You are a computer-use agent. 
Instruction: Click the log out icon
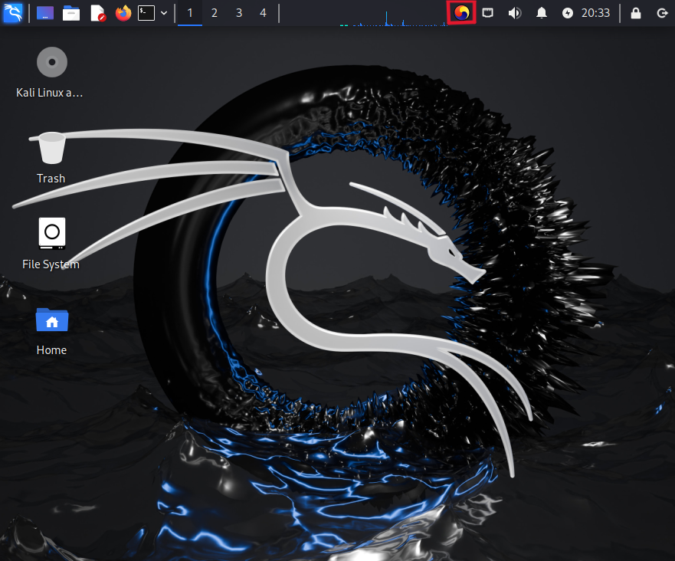(662, 13)
